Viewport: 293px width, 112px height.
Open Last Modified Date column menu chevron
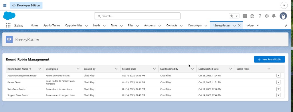pos(231,69)
